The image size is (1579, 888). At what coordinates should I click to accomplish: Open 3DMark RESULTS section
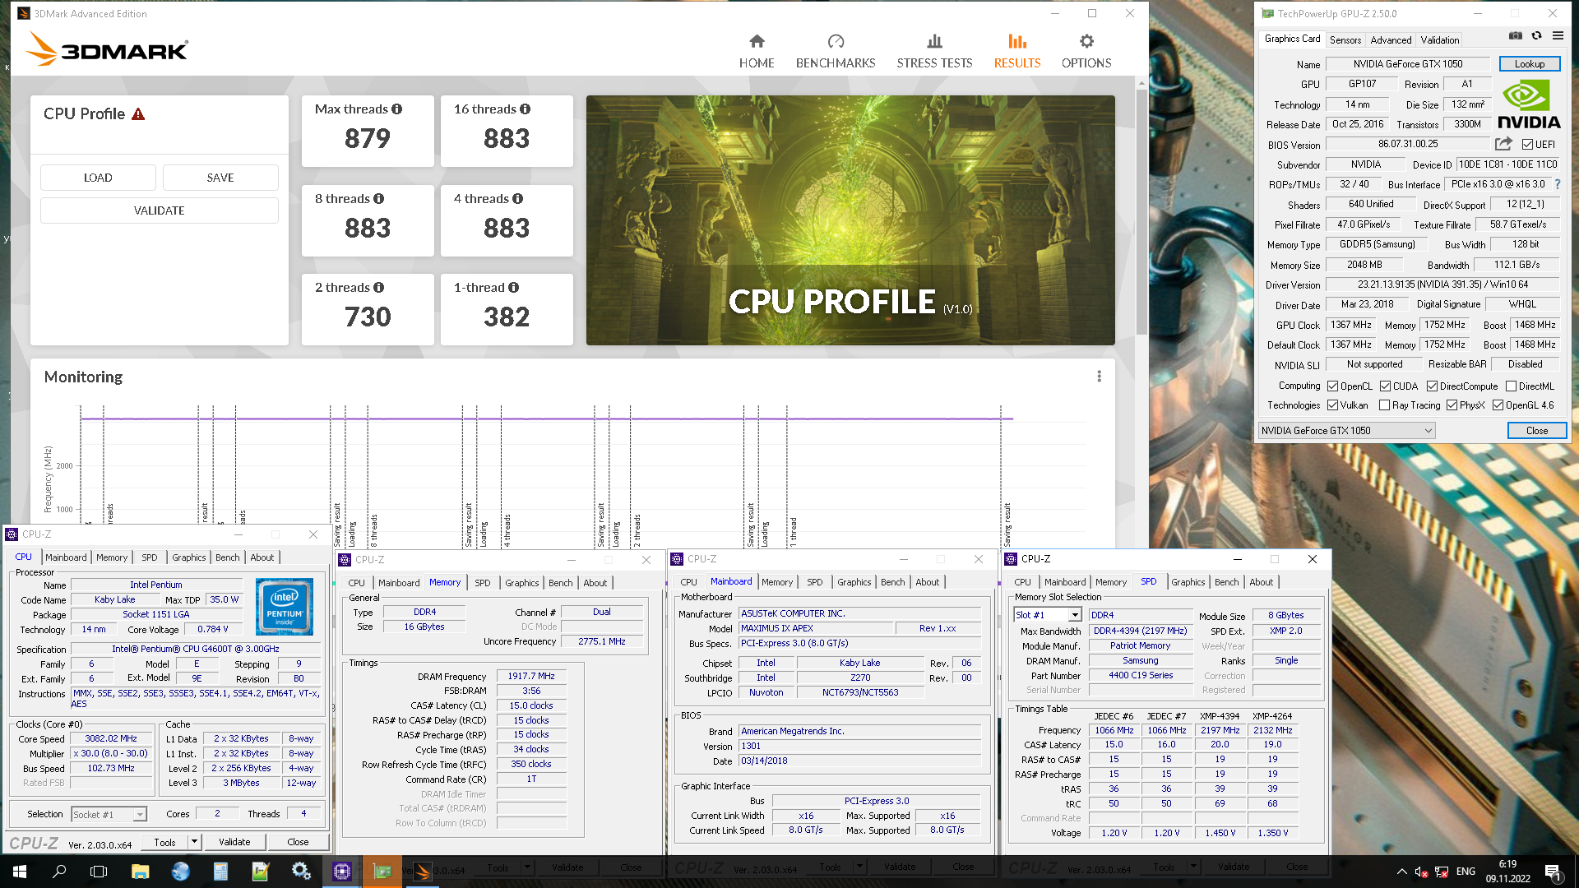(1017, 52)
